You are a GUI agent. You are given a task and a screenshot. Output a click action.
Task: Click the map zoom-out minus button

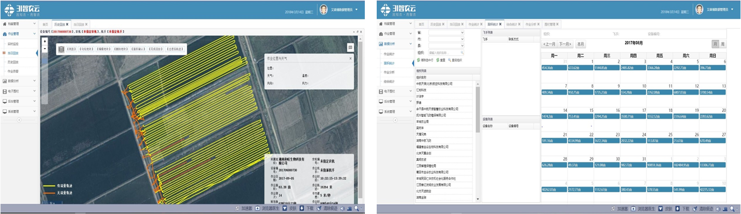45,49
